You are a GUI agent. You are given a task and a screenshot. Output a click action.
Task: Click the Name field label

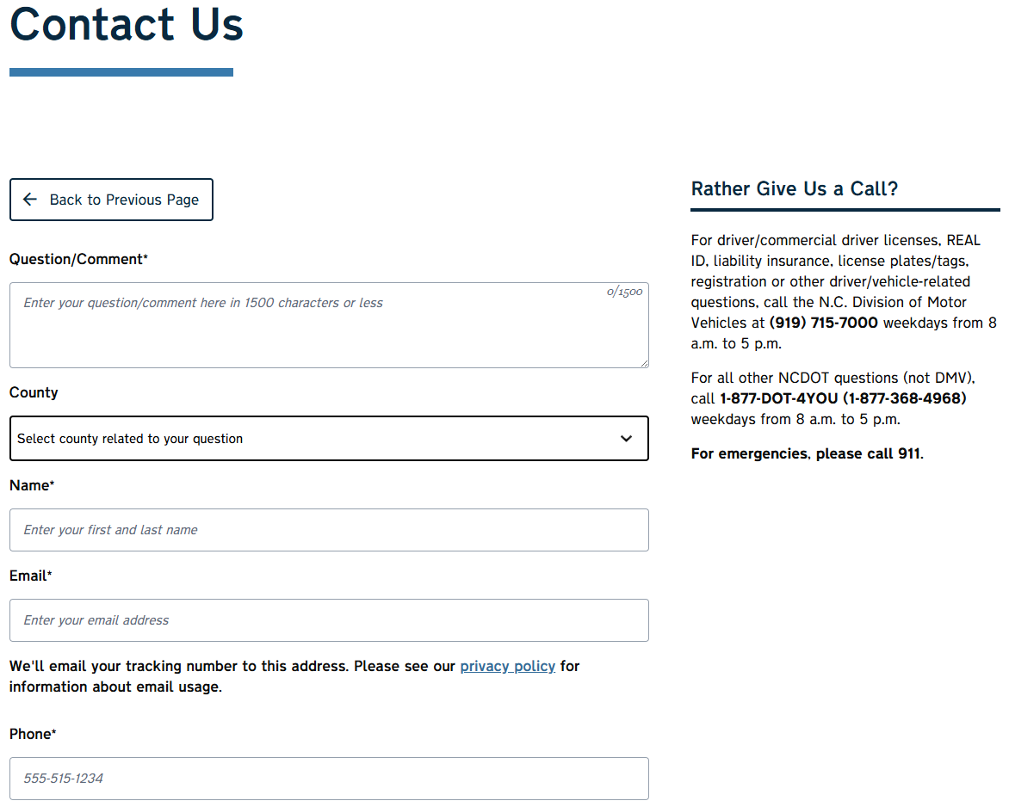[31, 485]
